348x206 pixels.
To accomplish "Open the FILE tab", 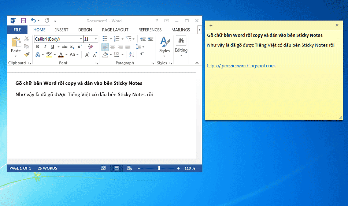I will pyautogui.click(x=17, y=30).
